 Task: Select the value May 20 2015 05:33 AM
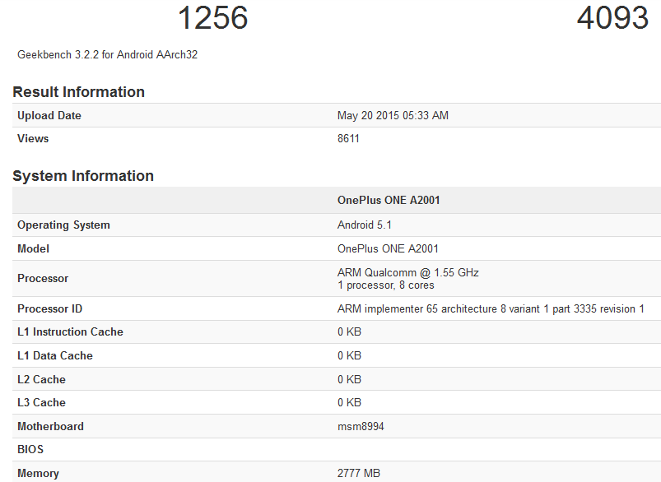(x=393, y=115)
